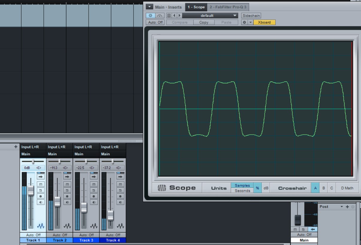
Task: Open Track 4 Main output selector
Action: click(113, 154)
